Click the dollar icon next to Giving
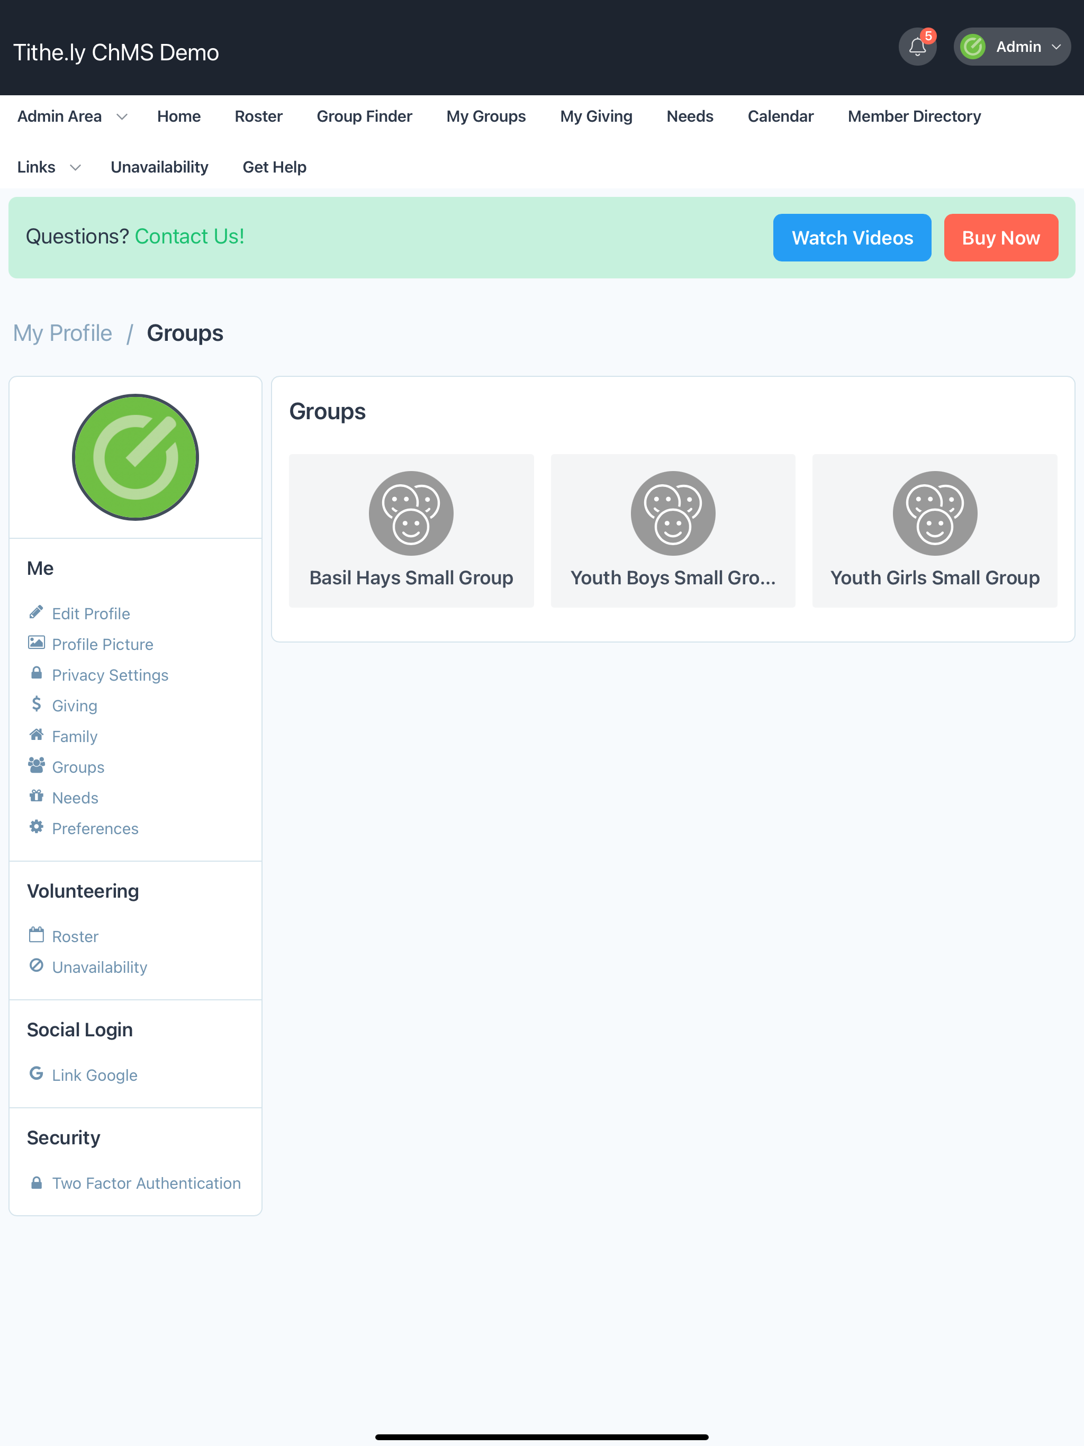 [x=36, y=704]
